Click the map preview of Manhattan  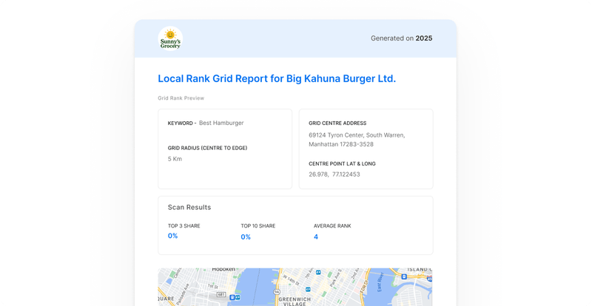click(295, 287)
